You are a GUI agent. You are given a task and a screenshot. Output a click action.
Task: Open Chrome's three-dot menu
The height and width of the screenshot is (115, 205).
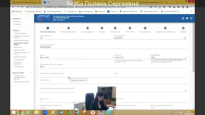[192, 7]
